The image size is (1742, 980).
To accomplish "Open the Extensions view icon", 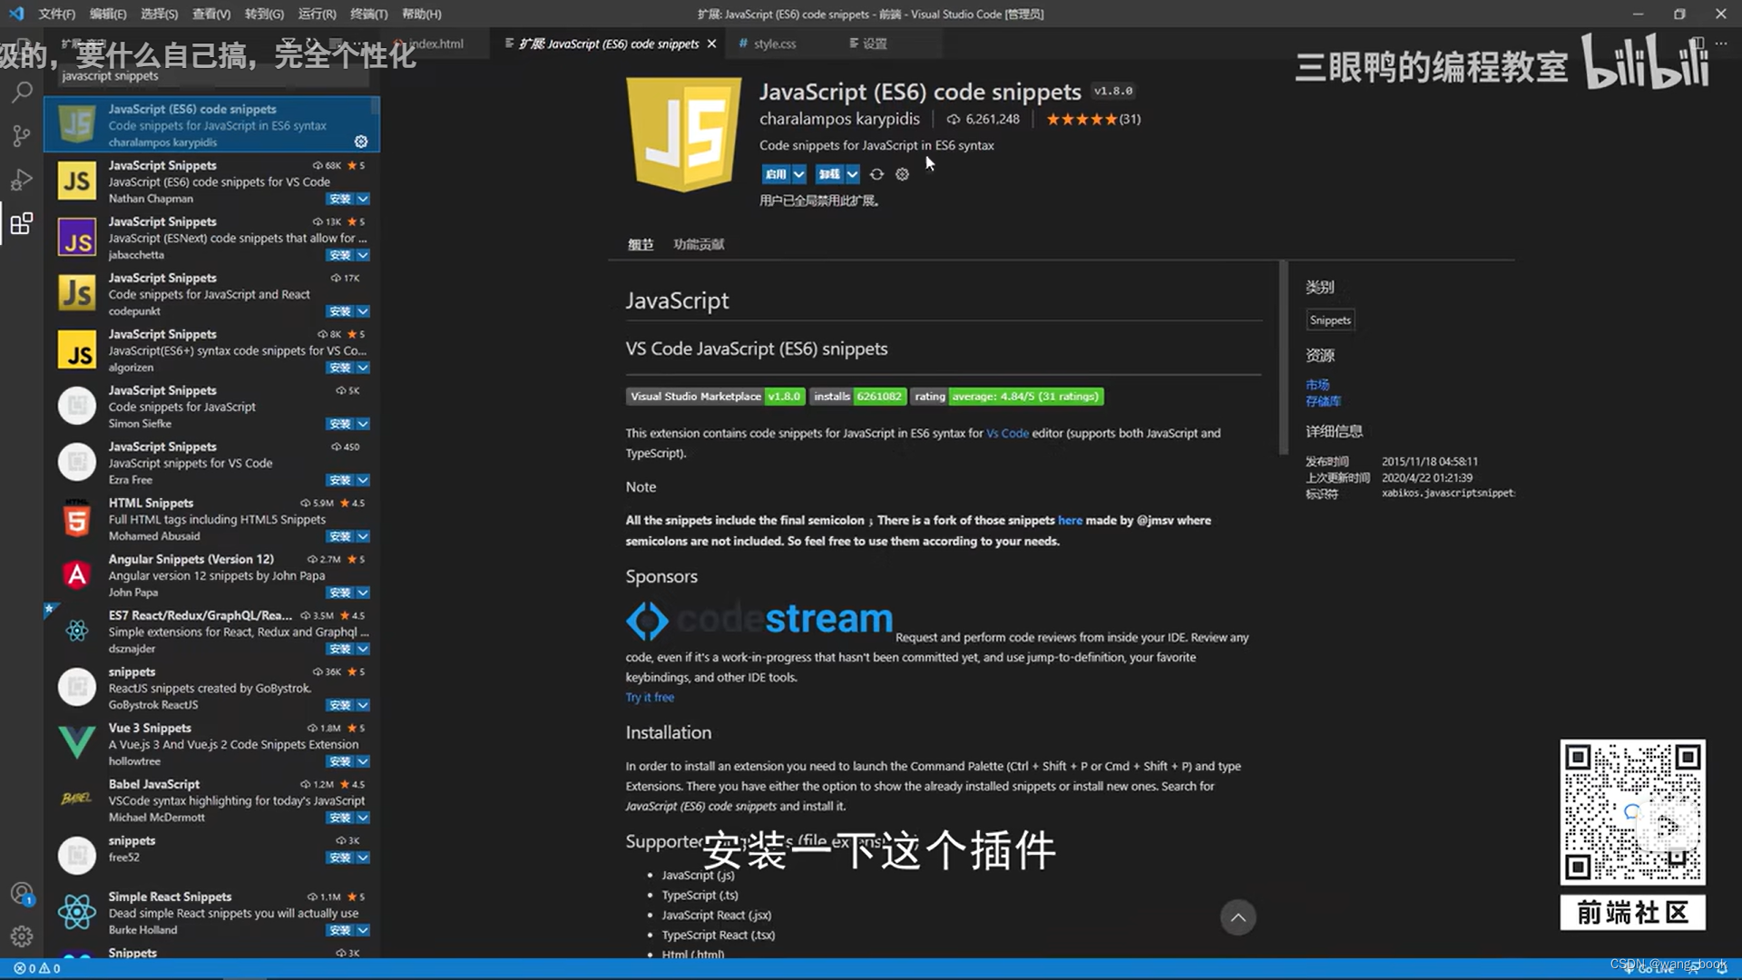I will 22,224.
